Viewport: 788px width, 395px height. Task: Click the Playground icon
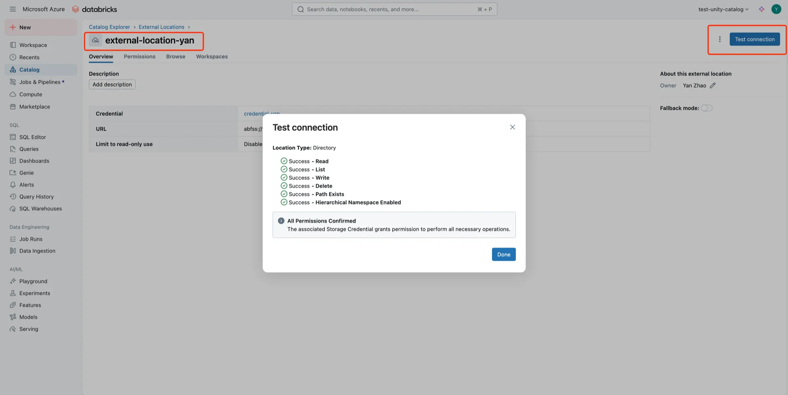tap(13, 281)
